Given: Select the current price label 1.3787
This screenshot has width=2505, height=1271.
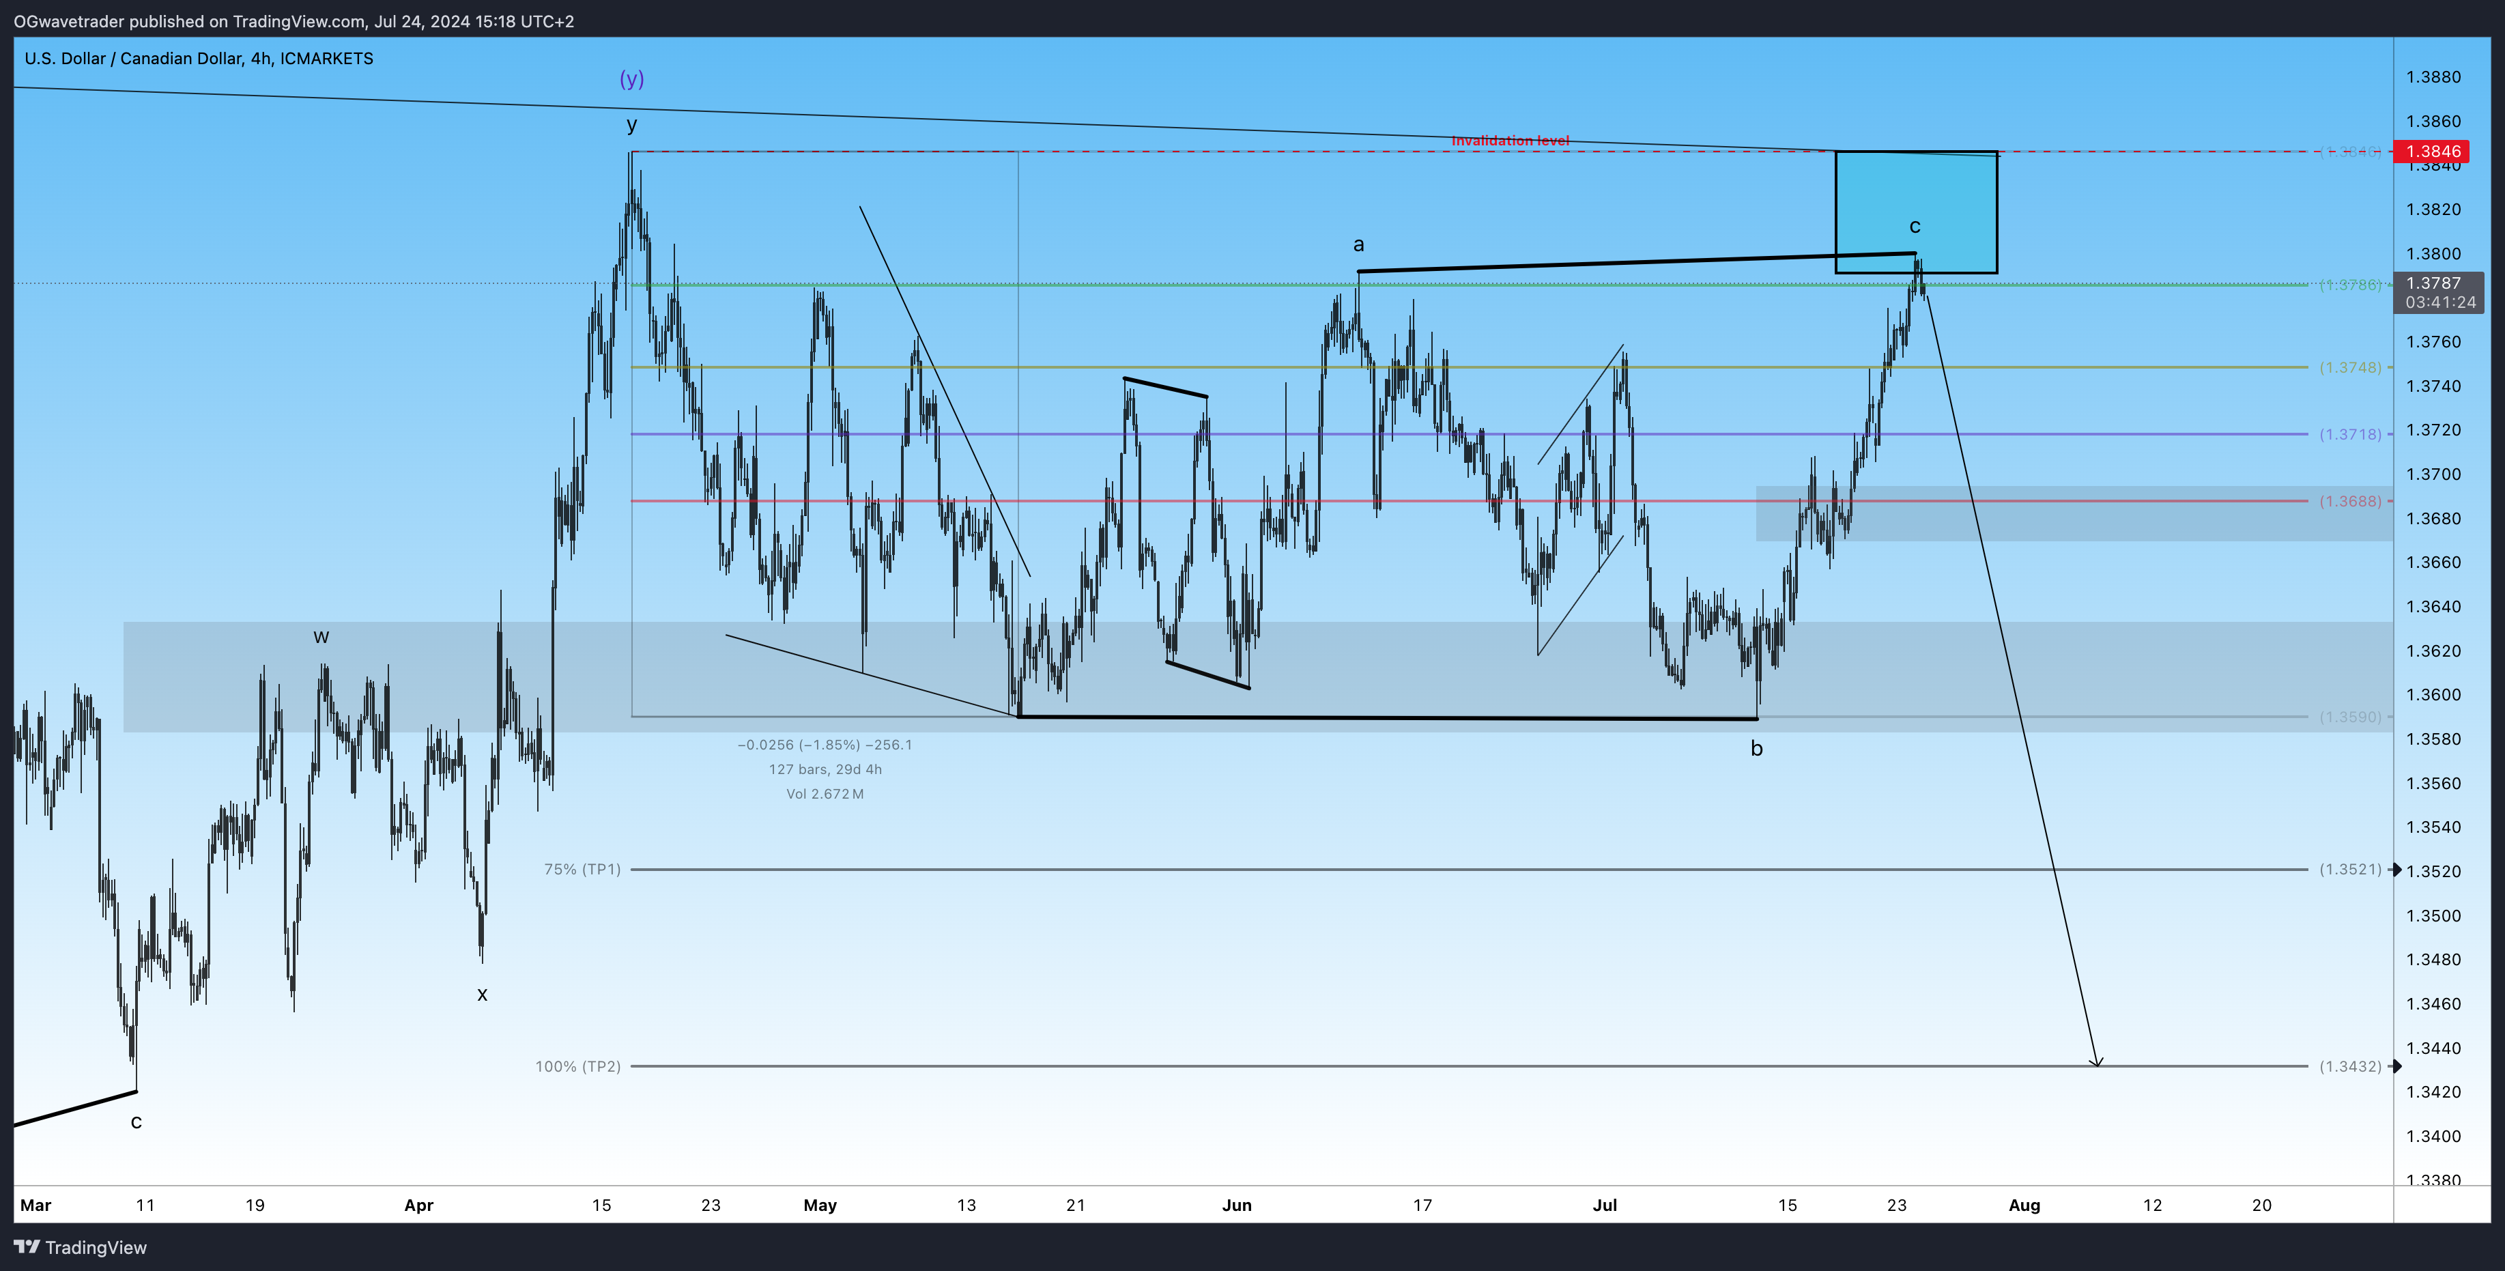Looking at the screenshot, I should 2433,283.
